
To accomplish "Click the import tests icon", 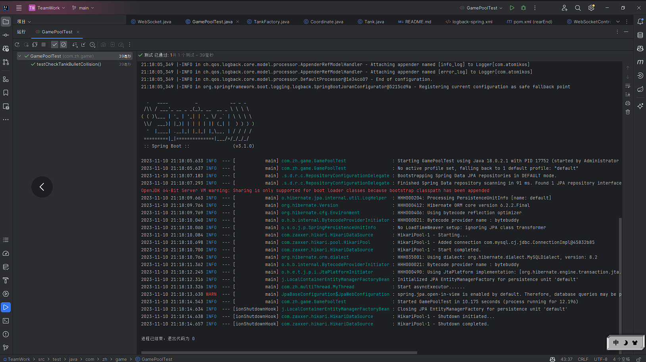I will [112, 45].
